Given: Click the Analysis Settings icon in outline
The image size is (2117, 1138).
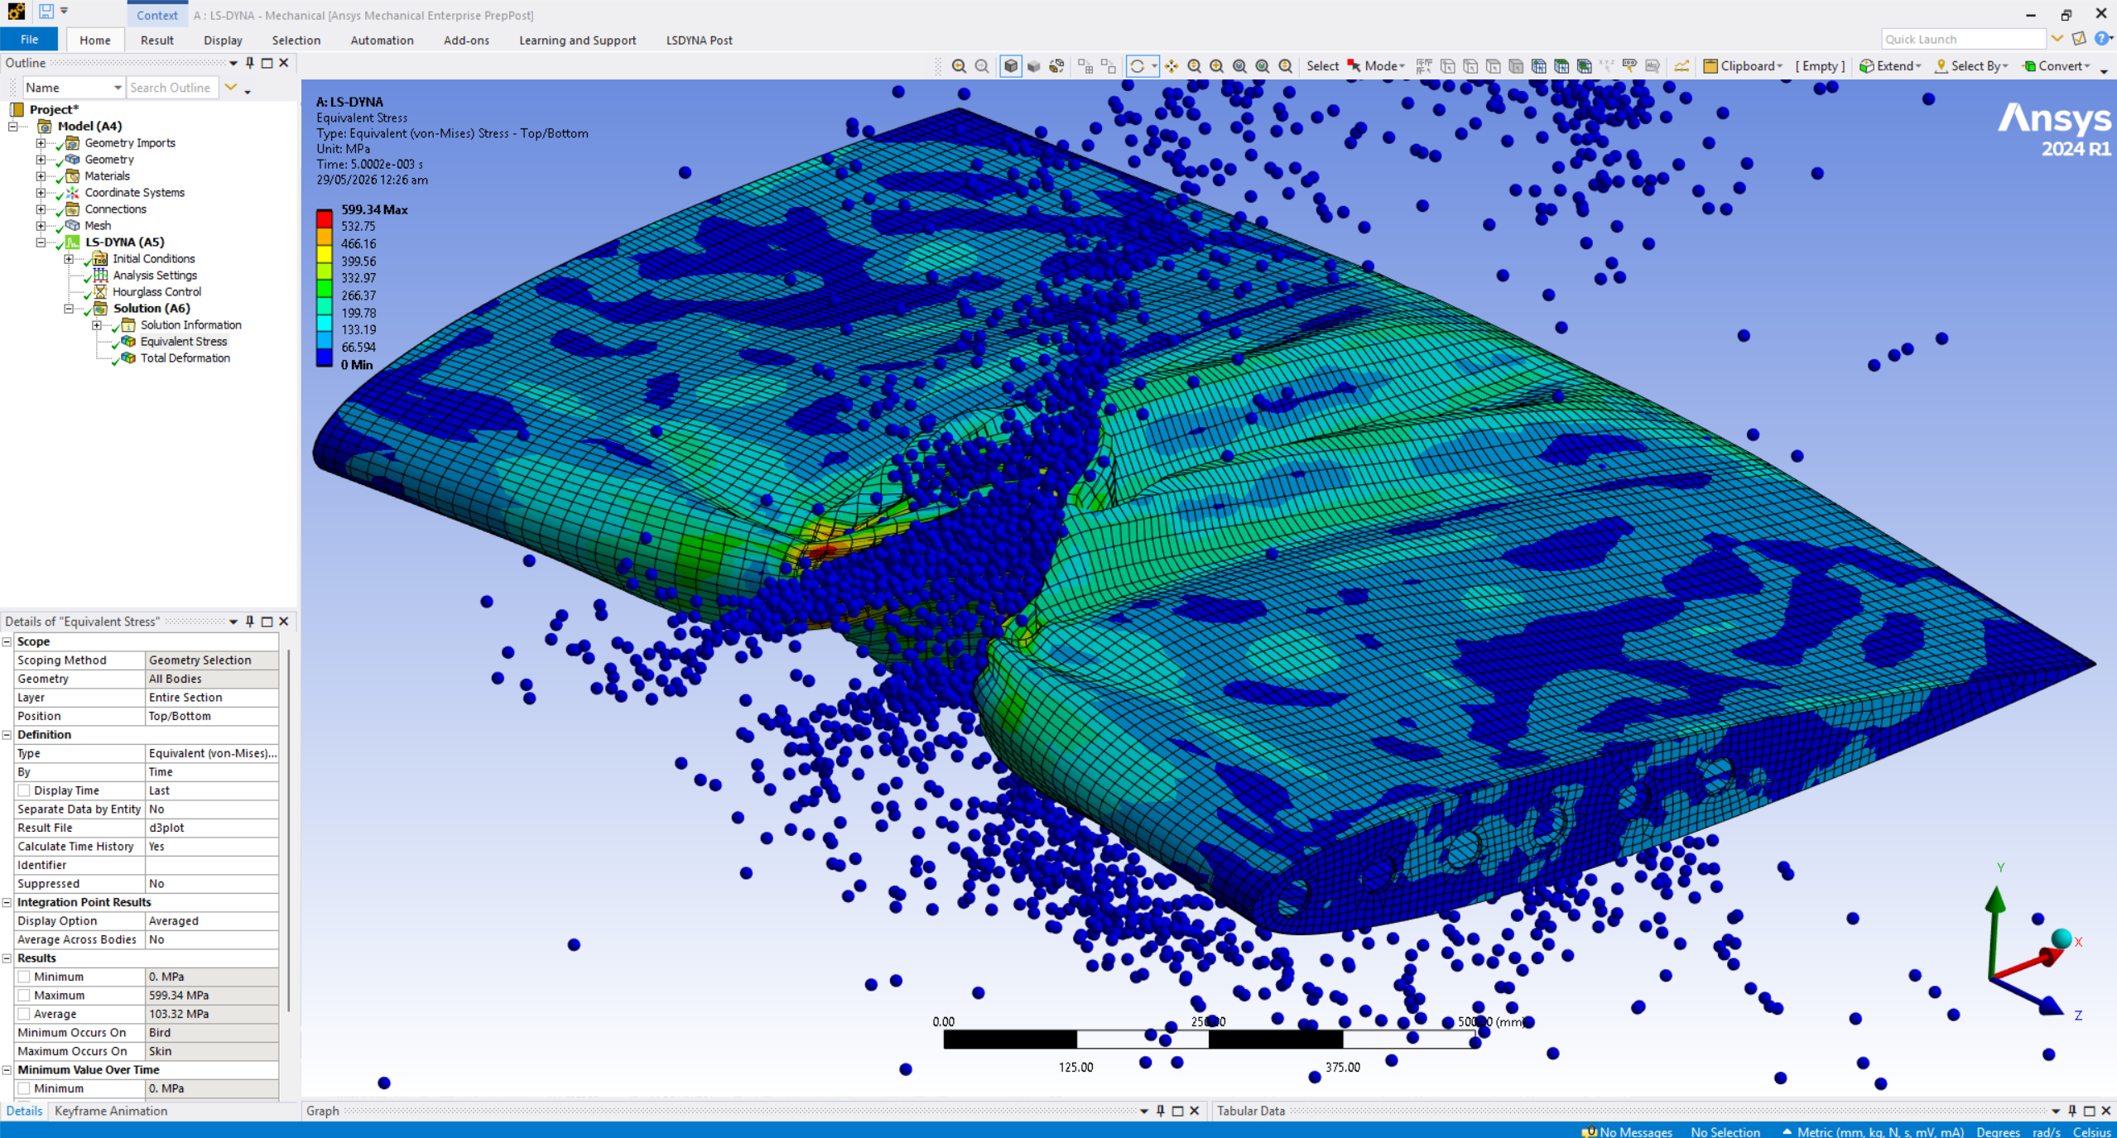Looking at the screenshot, I should tap(100, 275).
